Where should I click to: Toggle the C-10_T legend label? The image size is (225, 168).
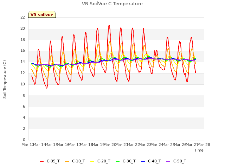78,161
